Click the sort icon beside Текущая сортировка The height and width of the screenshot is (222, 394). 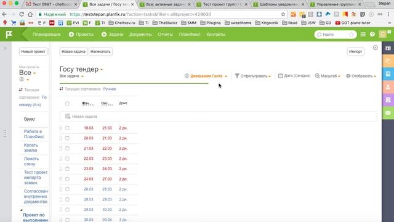pos(62,89)
